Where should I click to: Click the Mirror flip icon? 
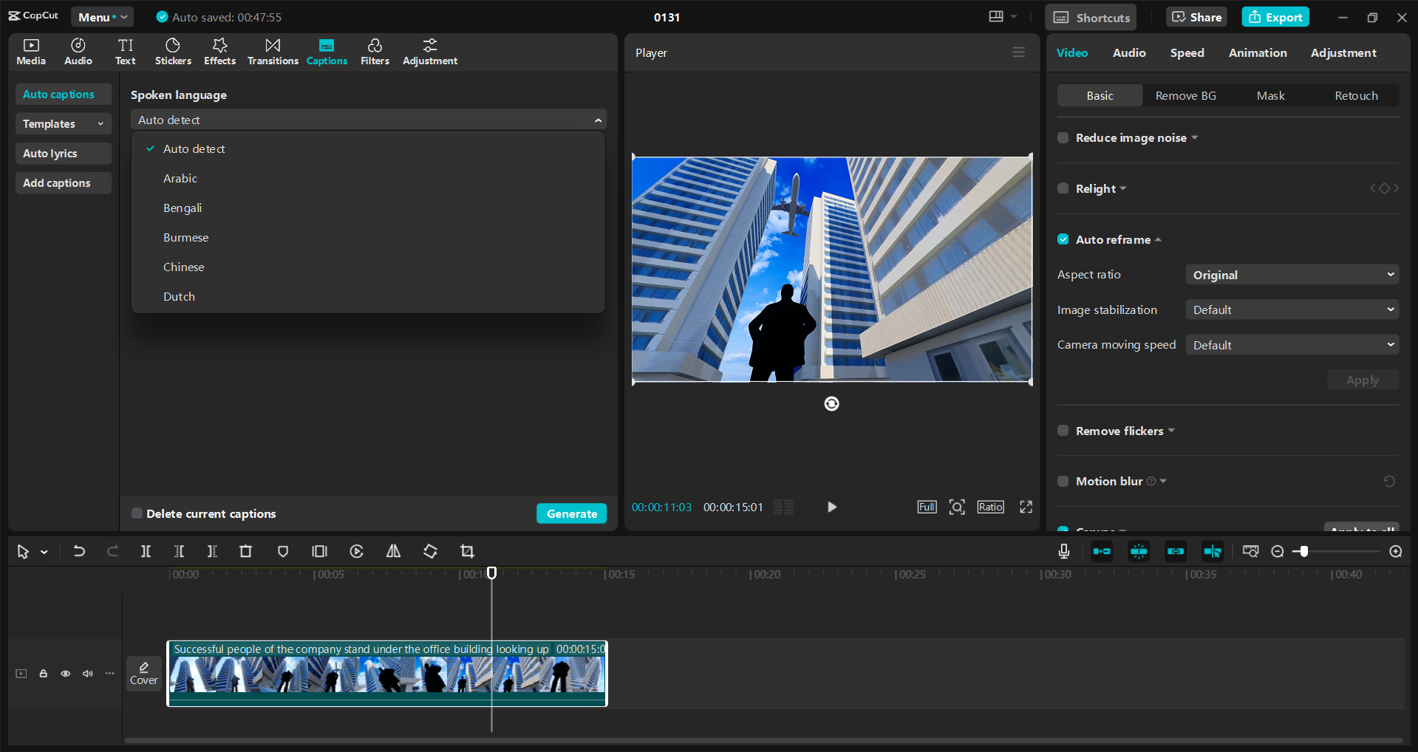pyautogui.click(x=393, y=552)
